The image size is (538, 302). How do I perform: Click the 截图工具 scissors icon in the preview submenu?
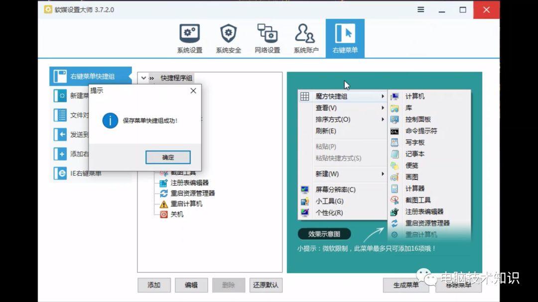[395, 200]
